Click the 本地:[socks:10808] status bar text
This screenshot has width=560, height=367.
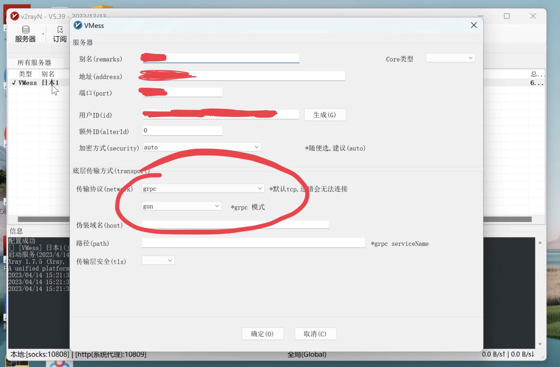[40, 354]
